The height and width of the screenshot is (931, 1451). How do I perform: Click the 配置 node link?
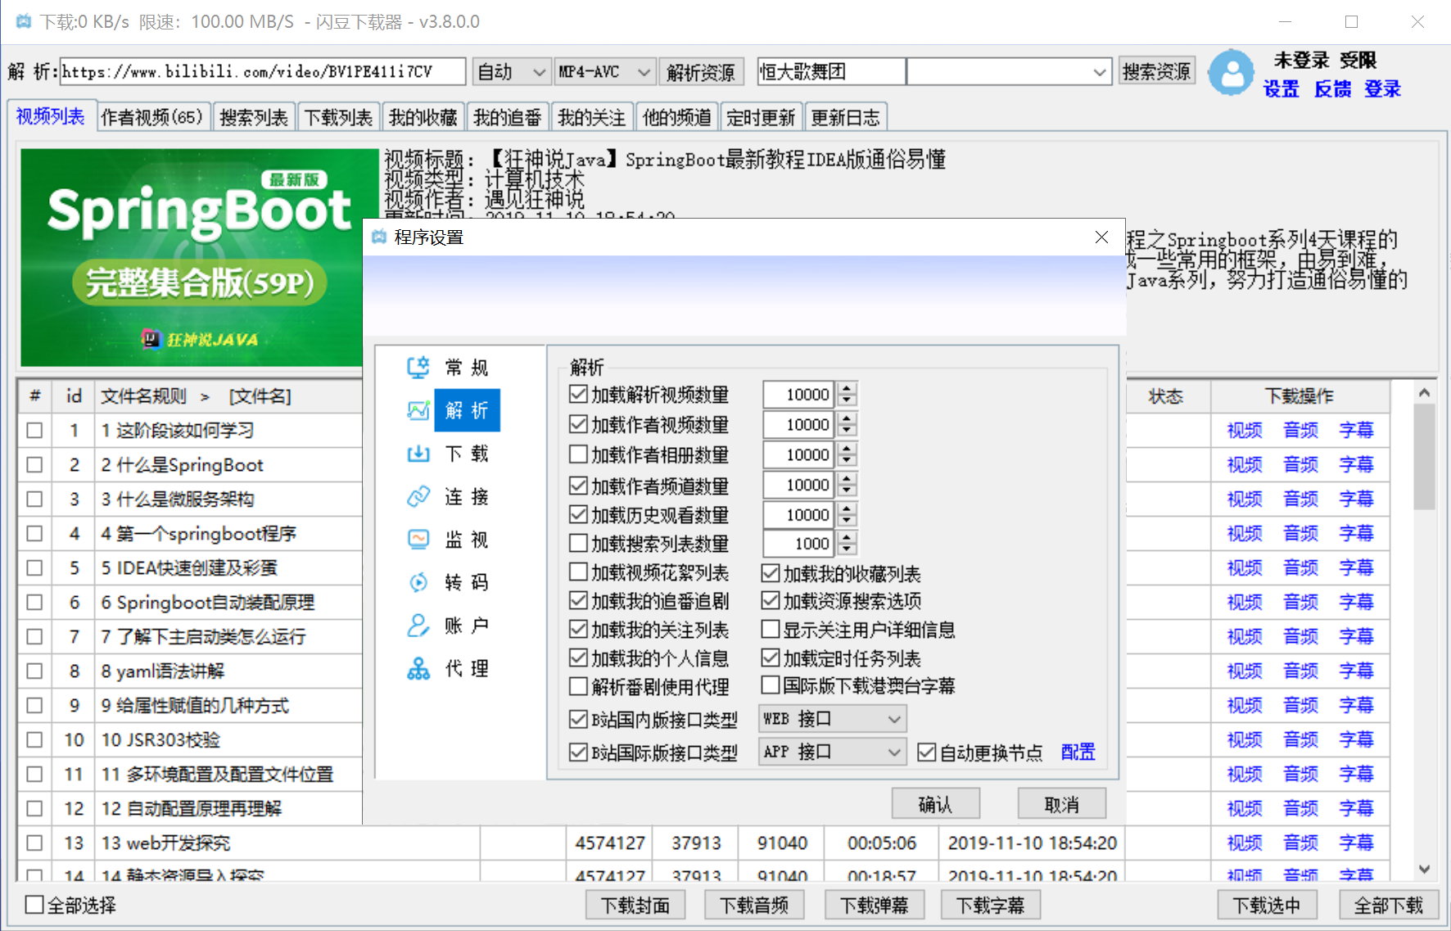(x=1078, y=752)
